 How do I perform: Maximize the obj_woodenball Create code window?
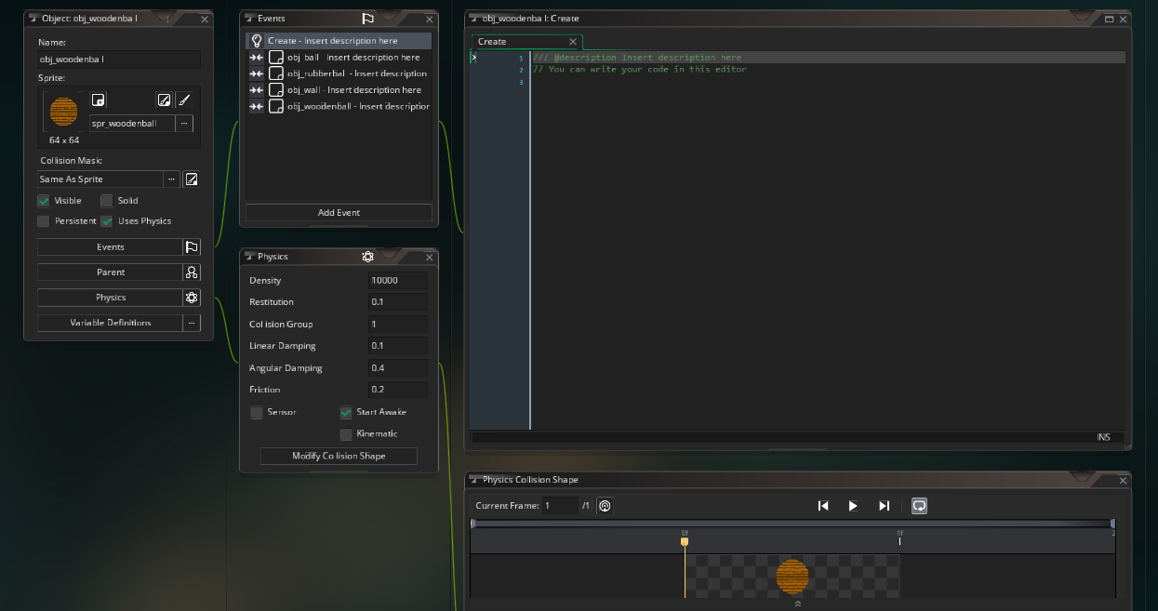pyautogui.click(x=1109, y=19)
